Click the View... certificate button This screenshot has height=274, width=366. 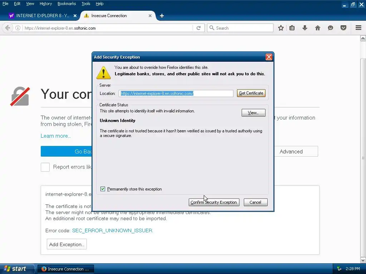(253, 113)
